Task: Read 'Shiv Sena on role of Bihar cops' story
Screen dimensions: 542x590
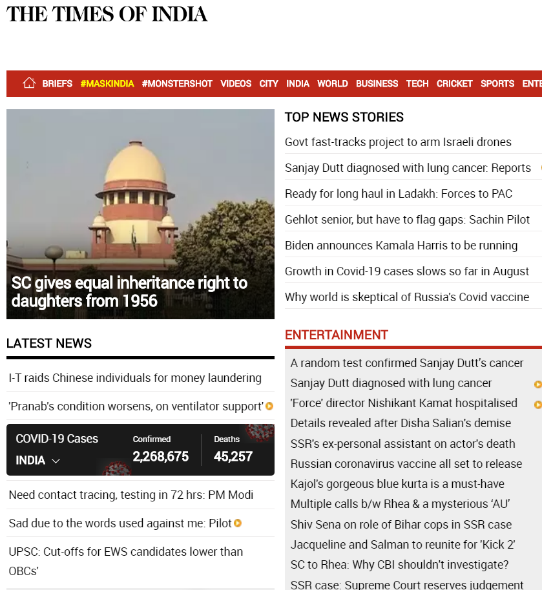Action: (401, 525)
